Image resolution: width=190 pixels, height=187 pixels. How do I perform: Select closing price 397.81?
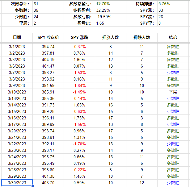48,53
